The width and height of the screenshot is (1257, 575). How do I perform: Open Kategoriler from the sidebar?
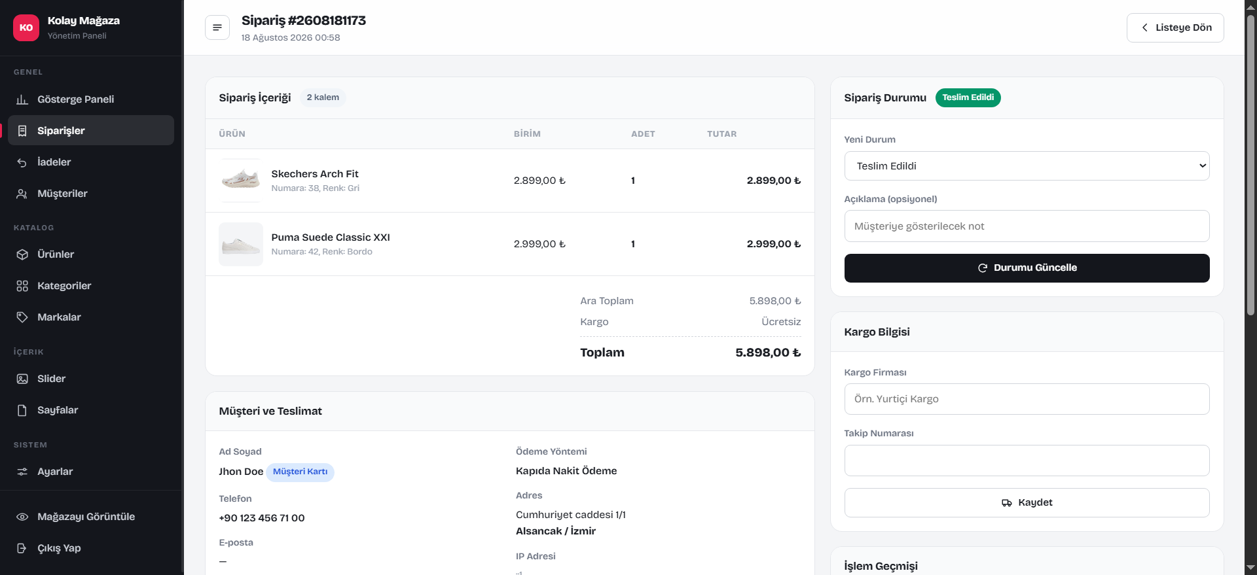[x=91, y=286]
